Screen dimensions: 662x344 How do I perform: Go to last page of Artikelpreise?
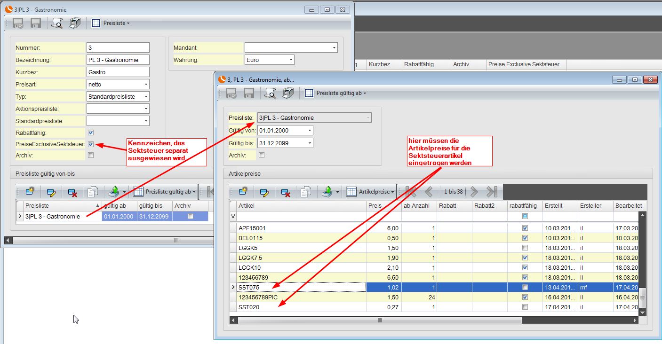(492, 192)
